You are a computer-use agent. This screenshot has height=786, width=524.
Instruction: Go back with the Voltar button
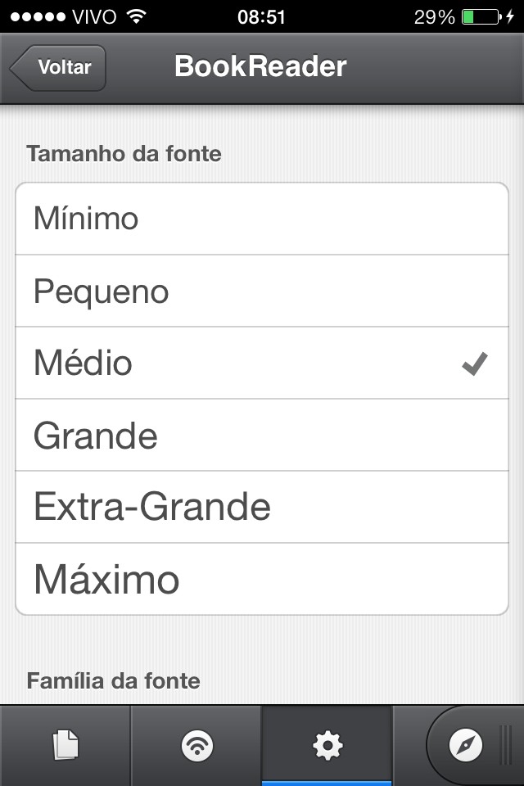pyautogui.click(x=59, y=67)
